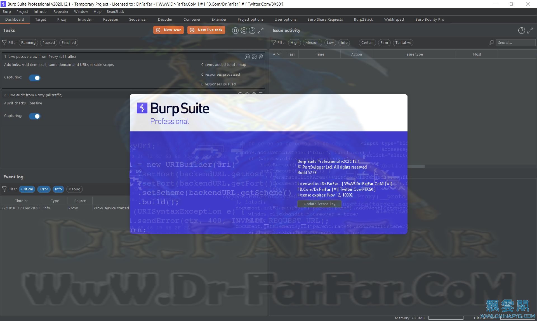Open help icon in Tasks panel header
Screen dimensions: 537x321
point(252,30)
